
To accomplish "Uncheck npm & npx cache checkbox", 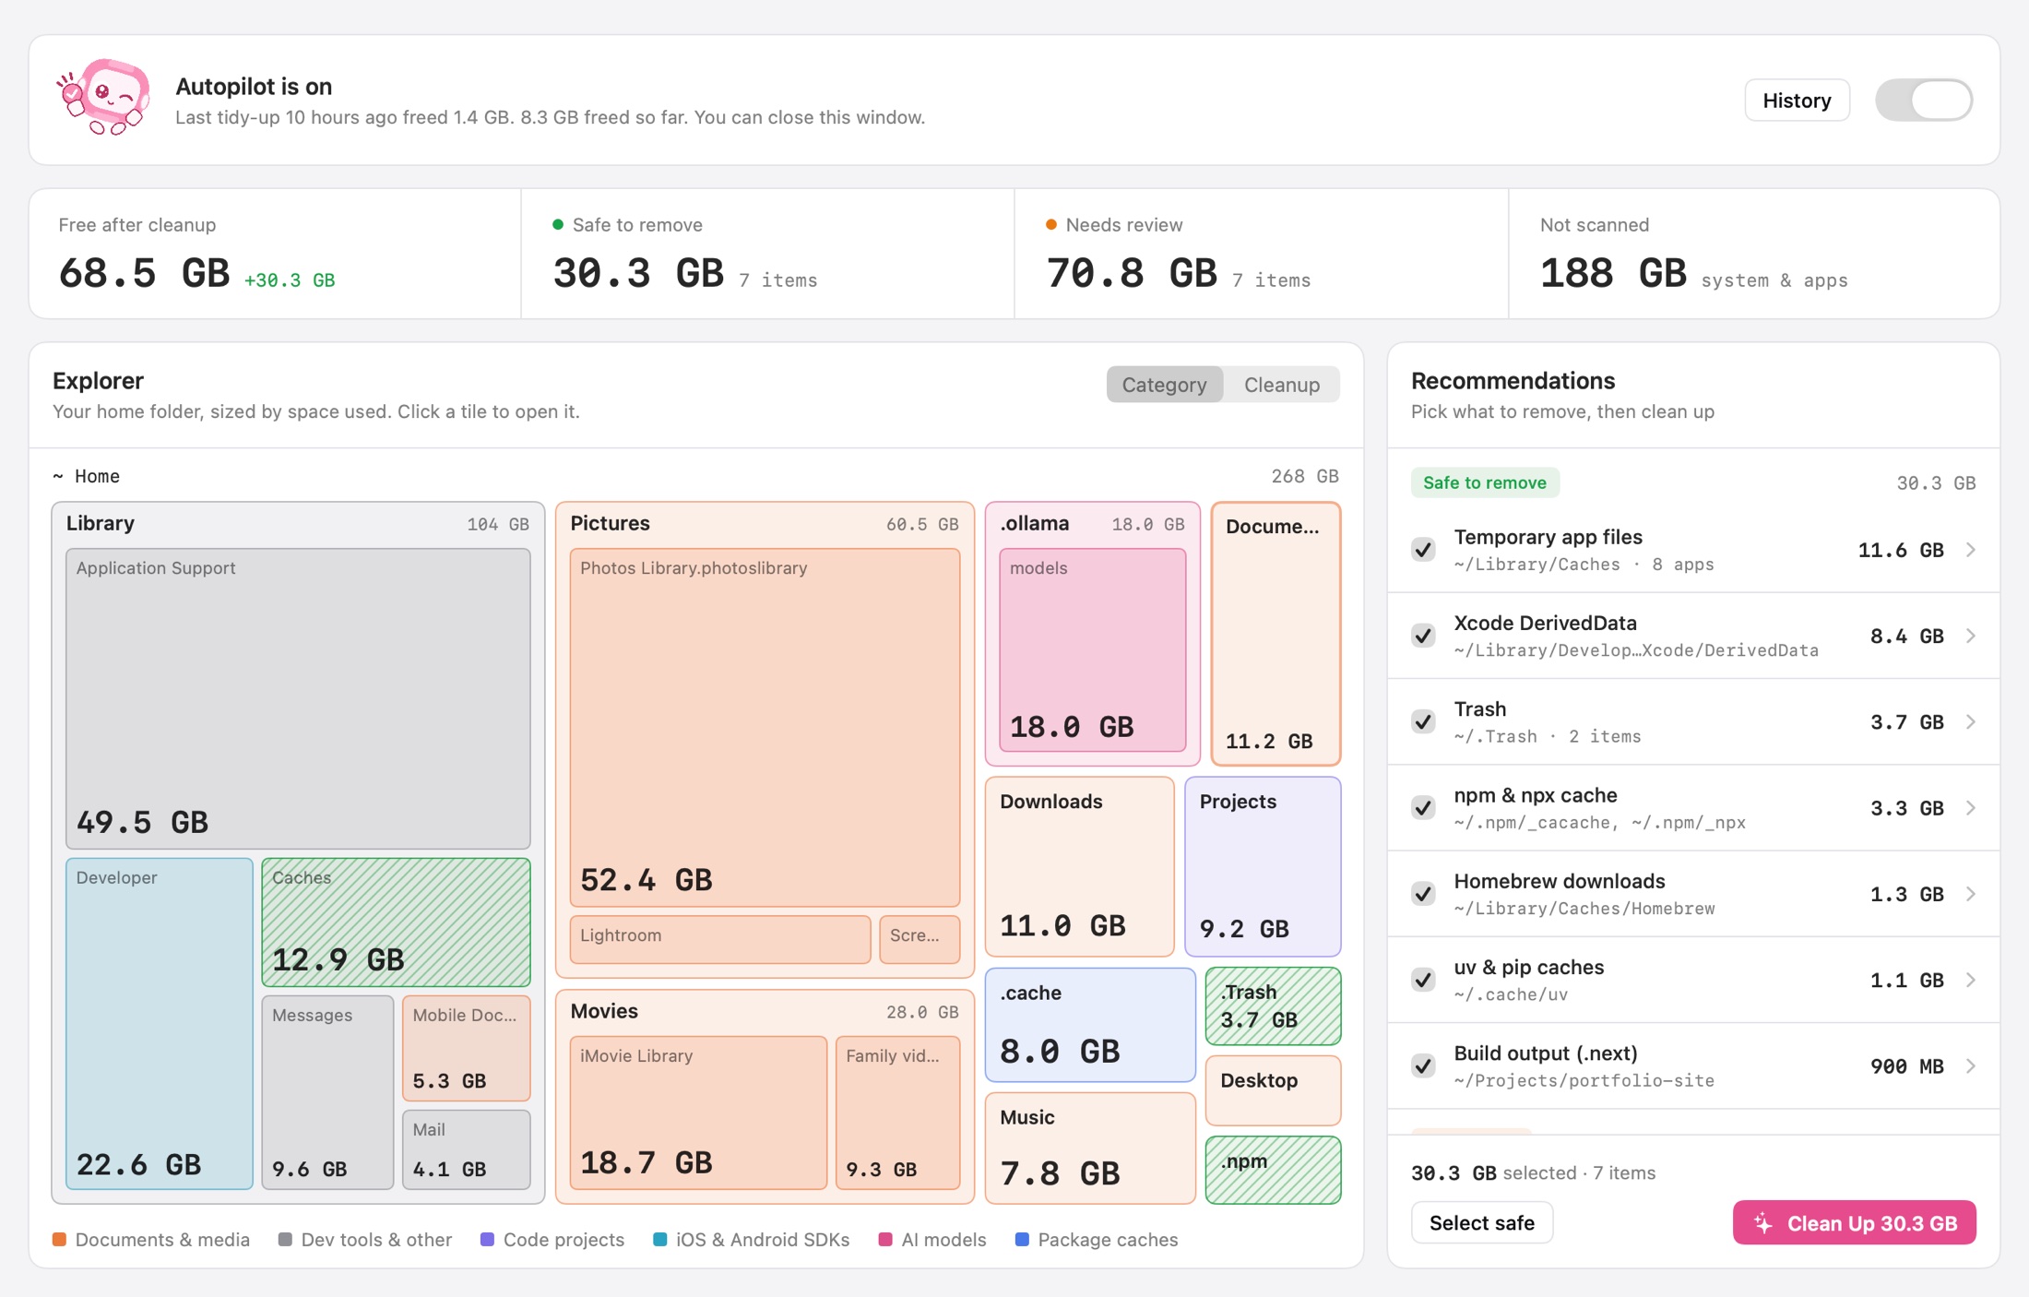I will [x=1424, y=808].
